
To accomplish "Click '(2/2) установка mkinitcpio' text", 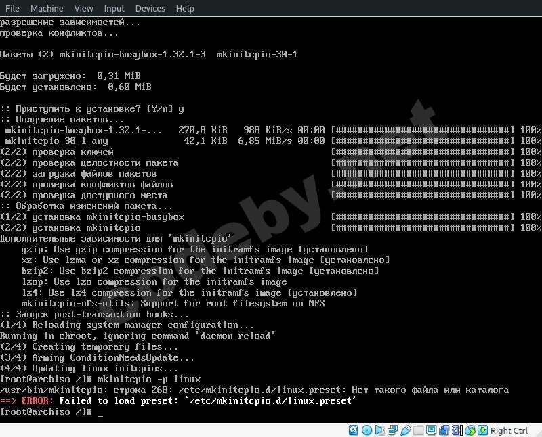I will (70, 227).
